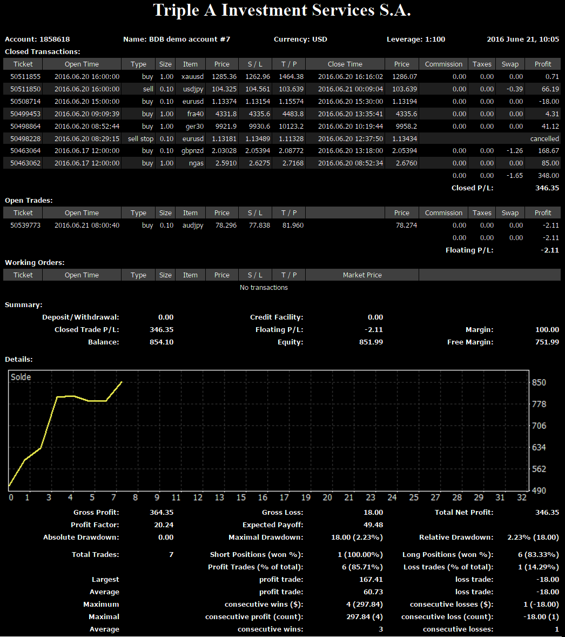Viewport: 565px width, 637px height.
Task: Click the Market Price column header
Action: point(362,275)
